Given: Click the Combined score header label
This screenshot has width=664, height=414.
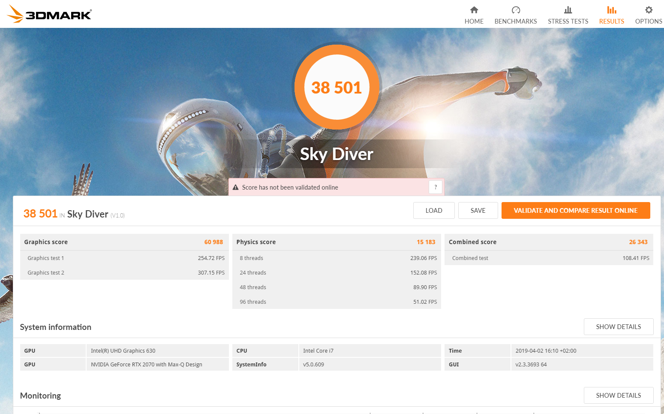Looking at the screenshot, I should pyautogui.click(x=472, y=242).
